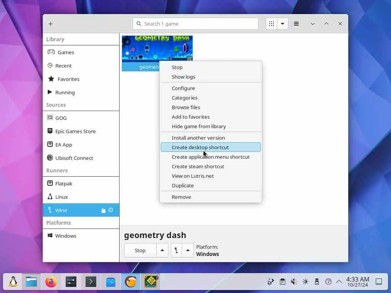Switch to Lutris in the taskbar
This screenshot has height=293, width=391.
pos(131,282)
